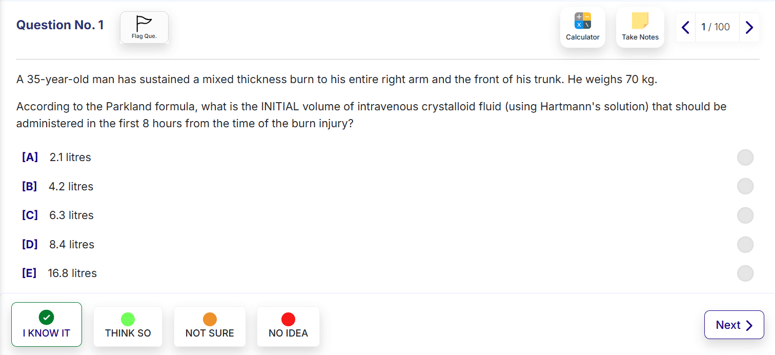Select answer option E, 16.8 litres
775x355 pixels.
(x=745, y=273)
